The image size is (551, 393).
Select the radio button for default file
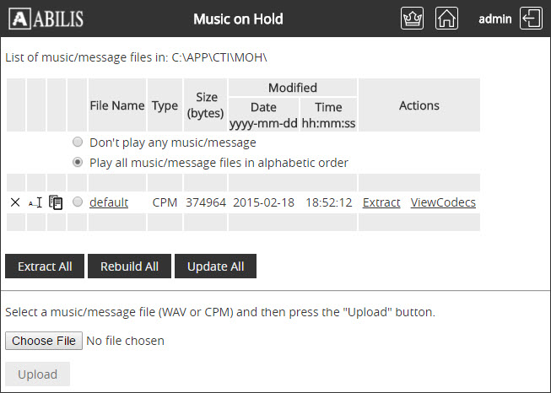[78, 202]
